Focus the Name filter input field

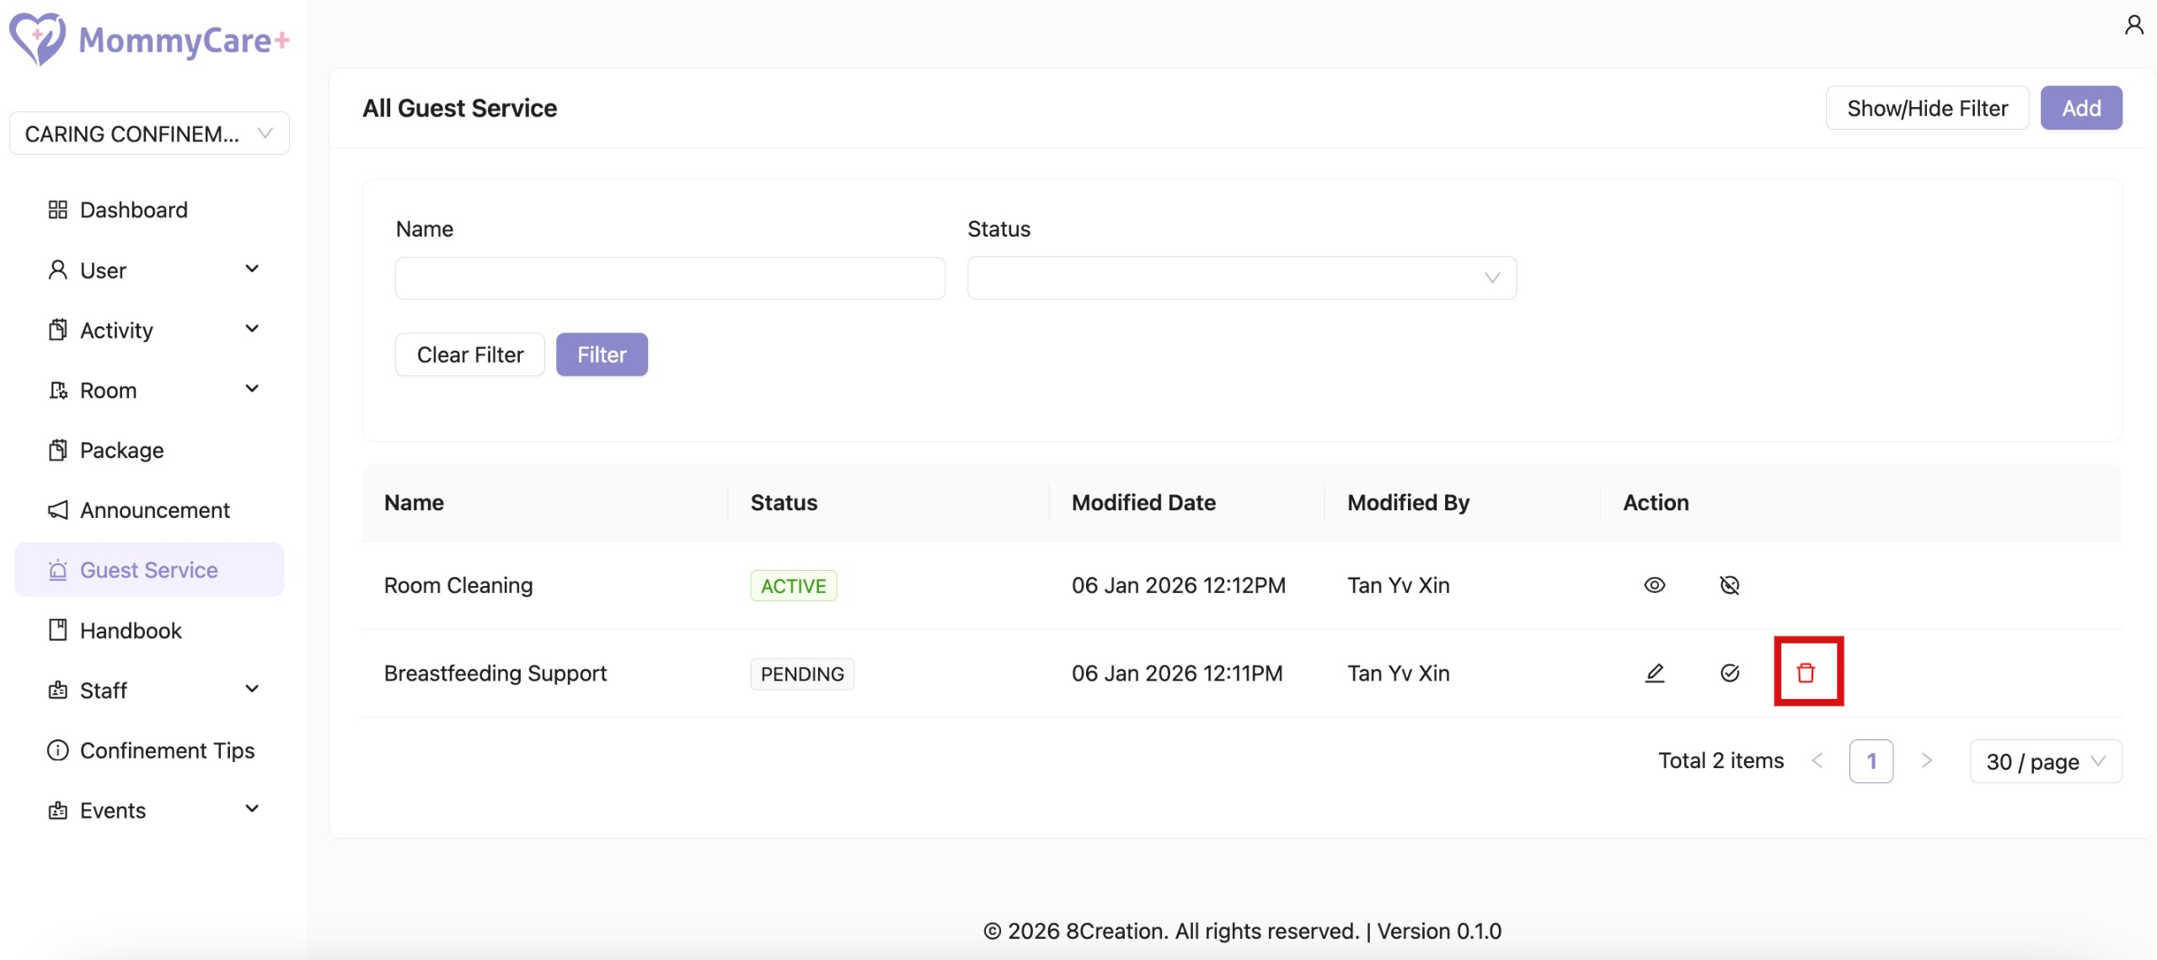tap(670, 278)
